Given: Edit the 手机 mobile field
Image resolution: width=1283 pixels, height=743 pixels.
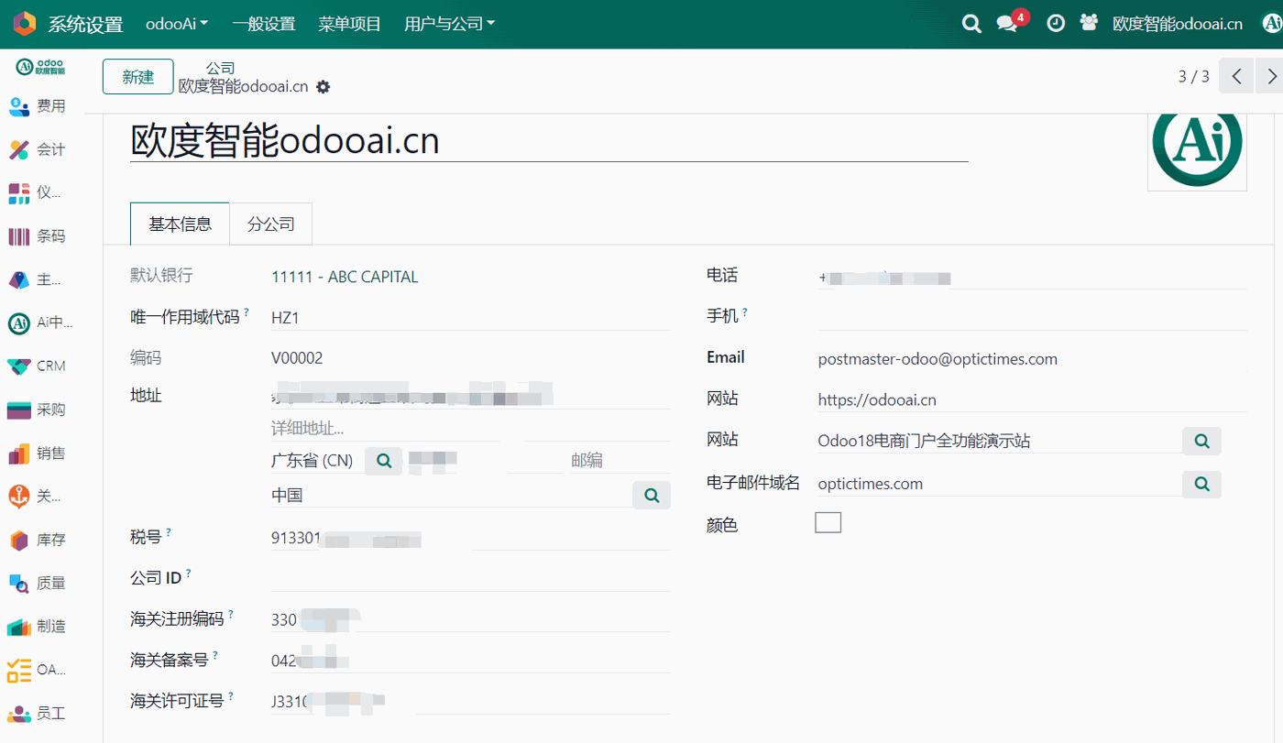Looking at the screenshot, I should (x=1033, y=316).
